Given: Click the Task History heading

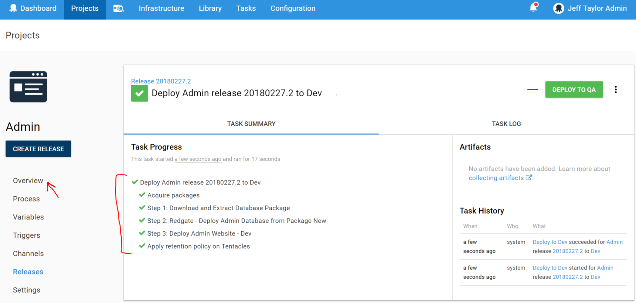Looking at the screenshot, I should (482, 211).
